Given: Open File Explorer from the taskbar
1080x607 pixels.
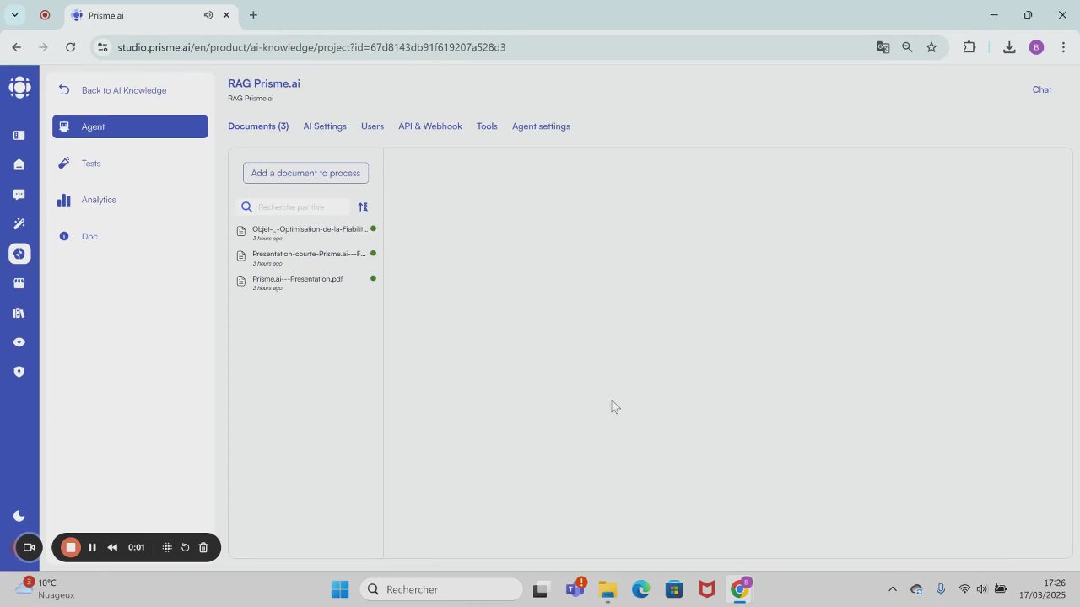Looking at the screenshot, I should (x=607, y=589).
